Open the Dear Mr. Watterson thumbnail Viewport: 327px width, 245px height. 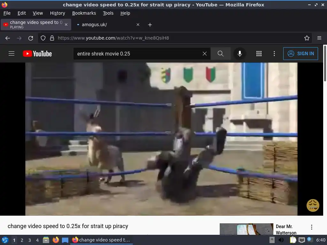click(x=246, y=229)
